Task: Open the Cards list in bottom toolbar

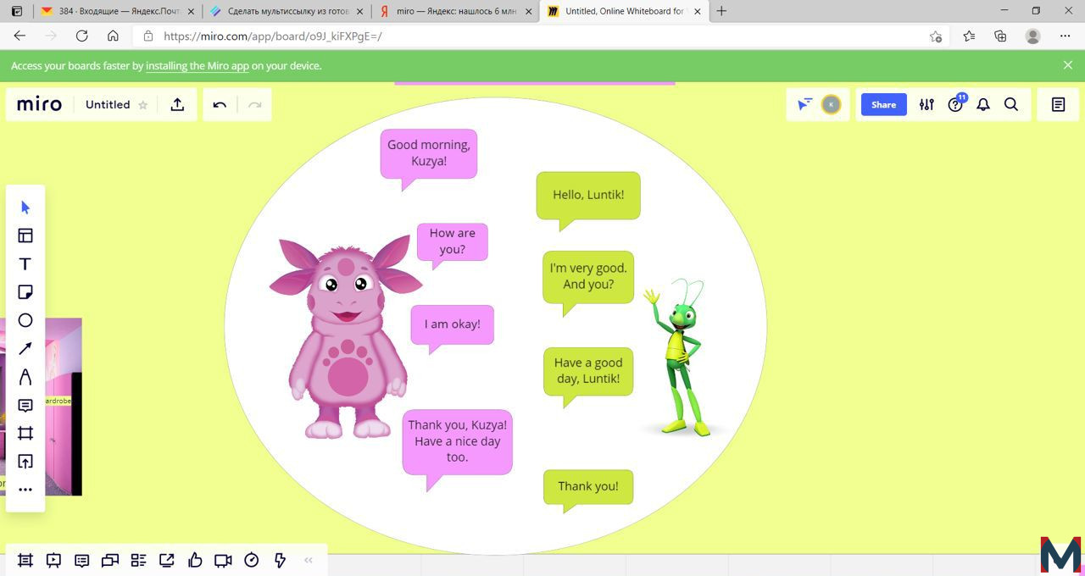Action: coord(138,560)
